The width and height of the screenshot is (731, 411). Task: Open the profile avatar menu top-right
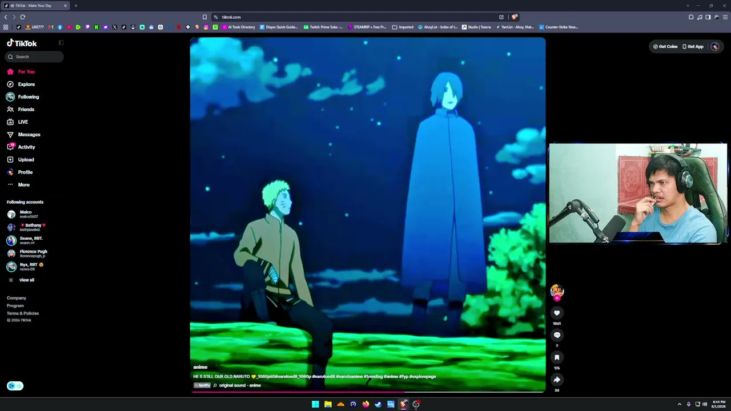tap(715, 47)
